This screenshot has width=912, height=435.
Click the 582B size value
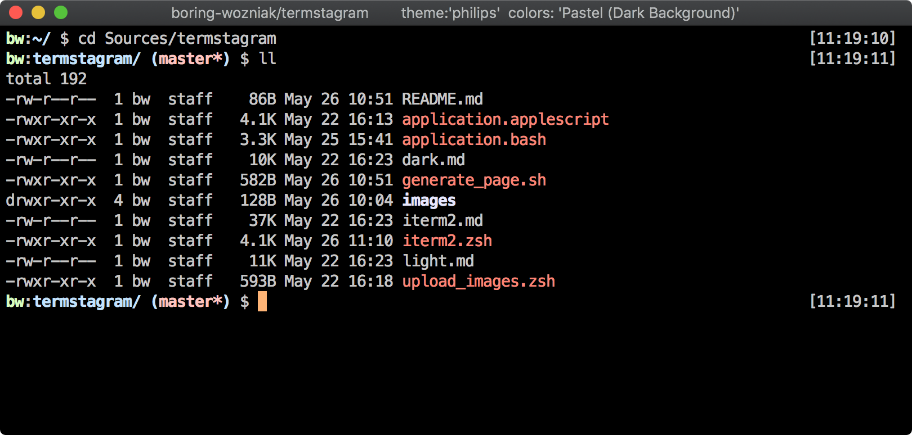tap(258, 180)
